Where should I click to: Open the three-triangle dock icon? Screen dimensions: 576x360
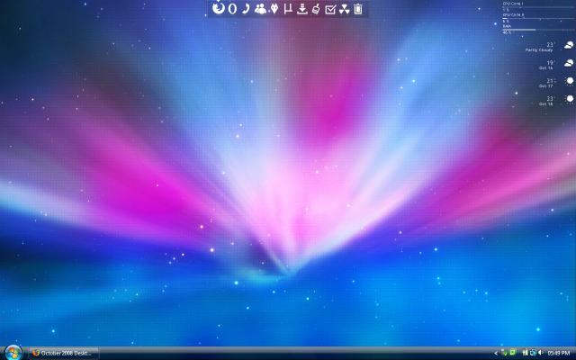click(344, 9)
